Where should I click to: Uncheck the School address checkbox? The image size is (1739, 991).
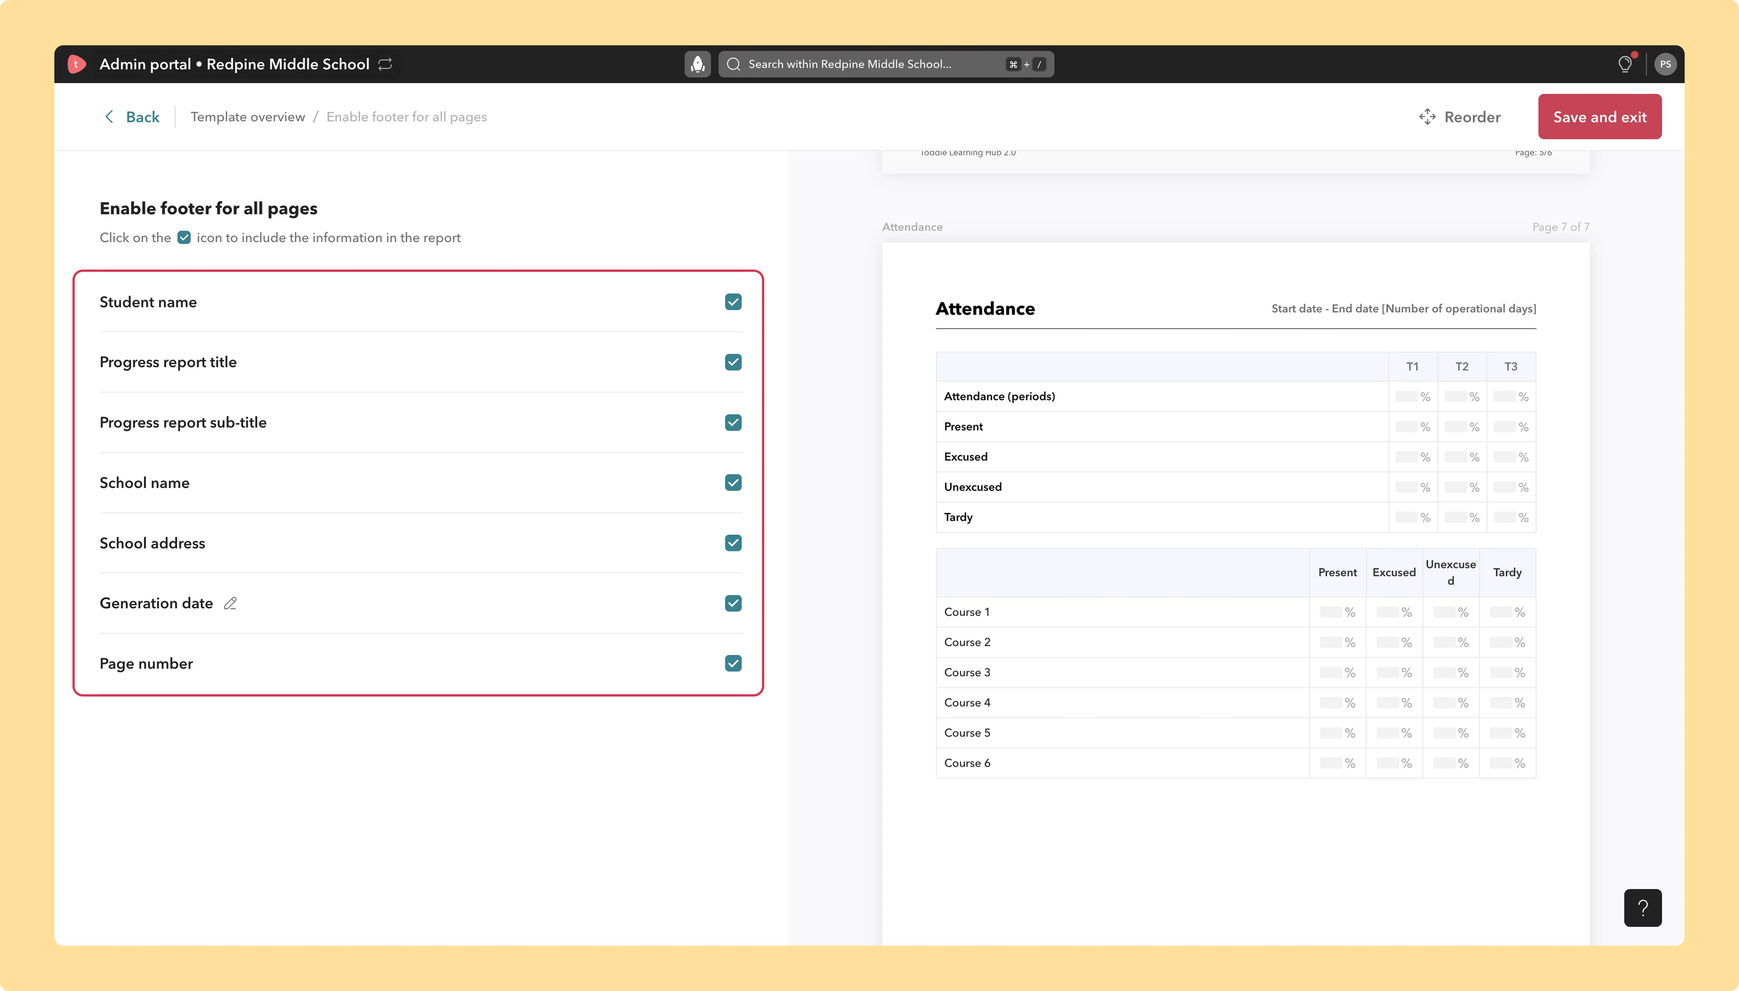[733, 543]
